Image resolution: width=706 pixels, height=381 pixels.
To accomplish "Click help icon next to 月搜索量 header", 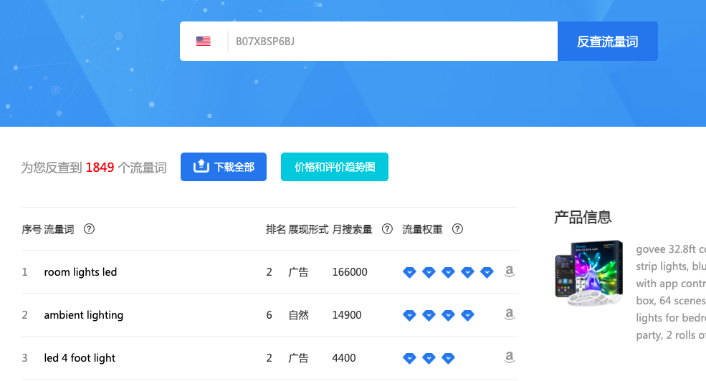I will (x=387, y=229).
